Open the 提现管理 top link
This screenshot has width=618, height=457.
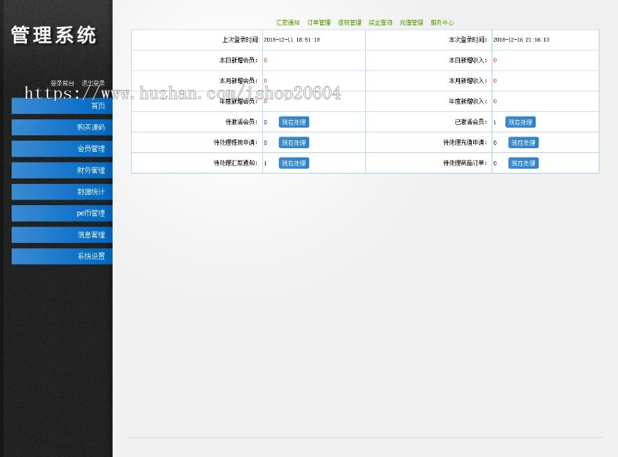pyautogui.click(x=350, y=23)
